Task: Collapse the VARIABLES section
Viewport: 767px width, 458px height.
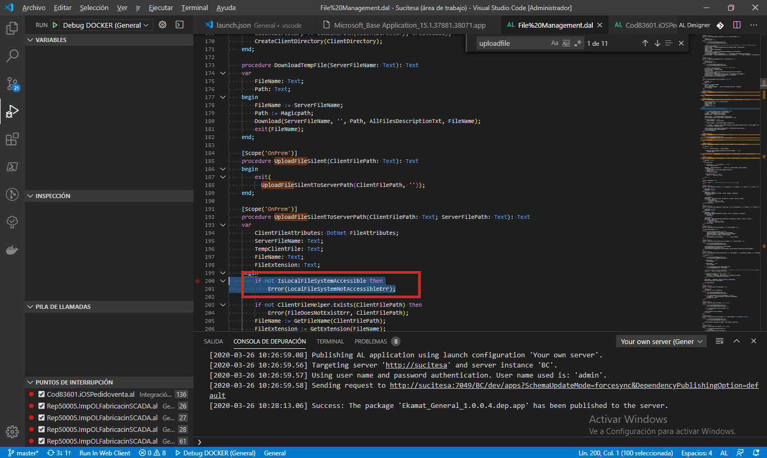Action: [x=30, y=39]
